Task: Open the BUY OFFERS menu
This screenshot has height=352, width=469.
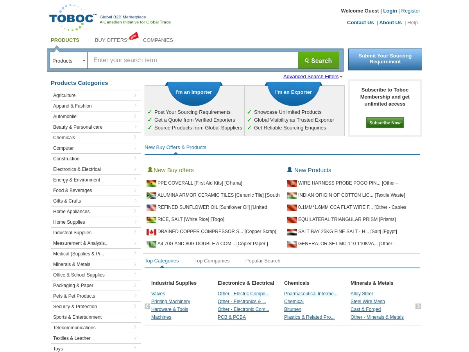Action: click(111, 40)
